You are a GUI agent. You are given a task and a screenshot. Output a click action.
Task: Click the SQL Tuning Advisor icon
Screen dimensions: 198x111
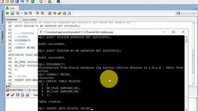(31, 13)
